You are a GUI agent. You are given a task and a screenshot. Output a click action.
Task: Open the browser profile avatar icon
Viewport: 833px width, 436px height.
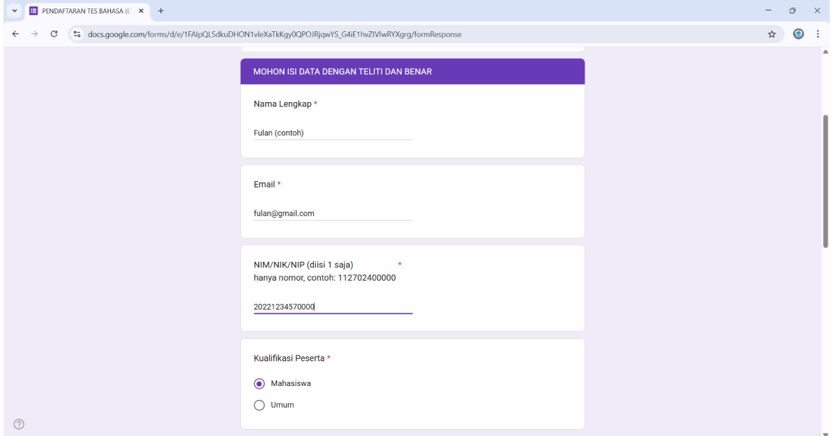click(x=798, y=34)
